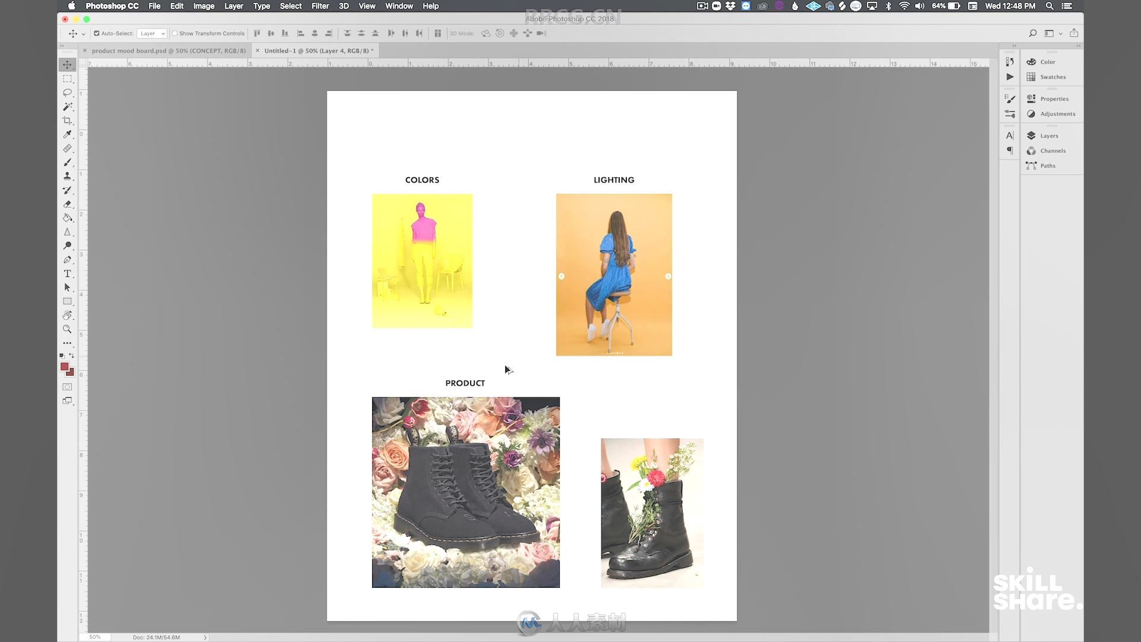This screenshot has width=1141, height=642.
Task: Click the PRODUCT boots thumbnail
Action: coord(465,492)
